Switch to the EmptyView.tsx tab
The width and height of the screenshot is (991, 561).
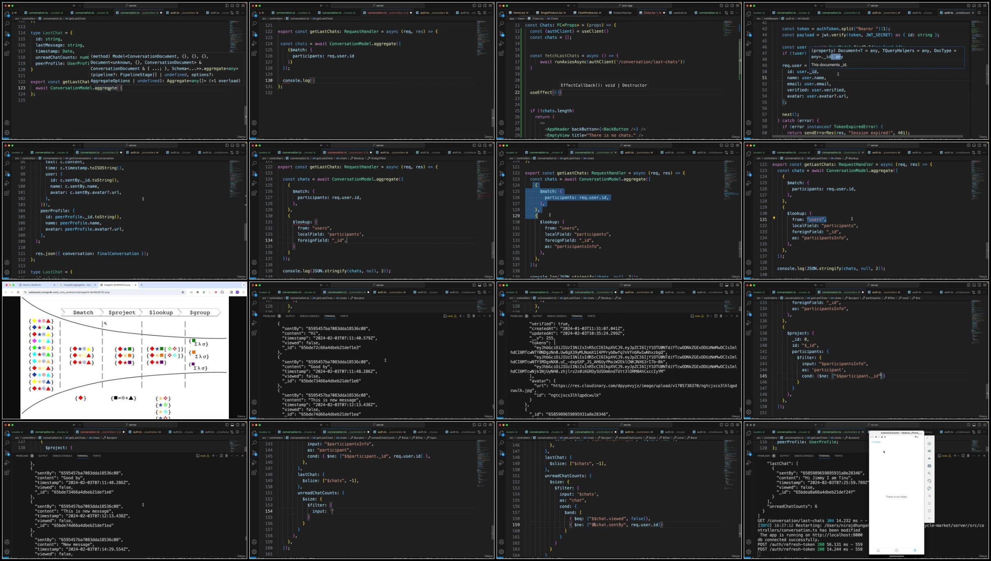(x=622, y=13)
